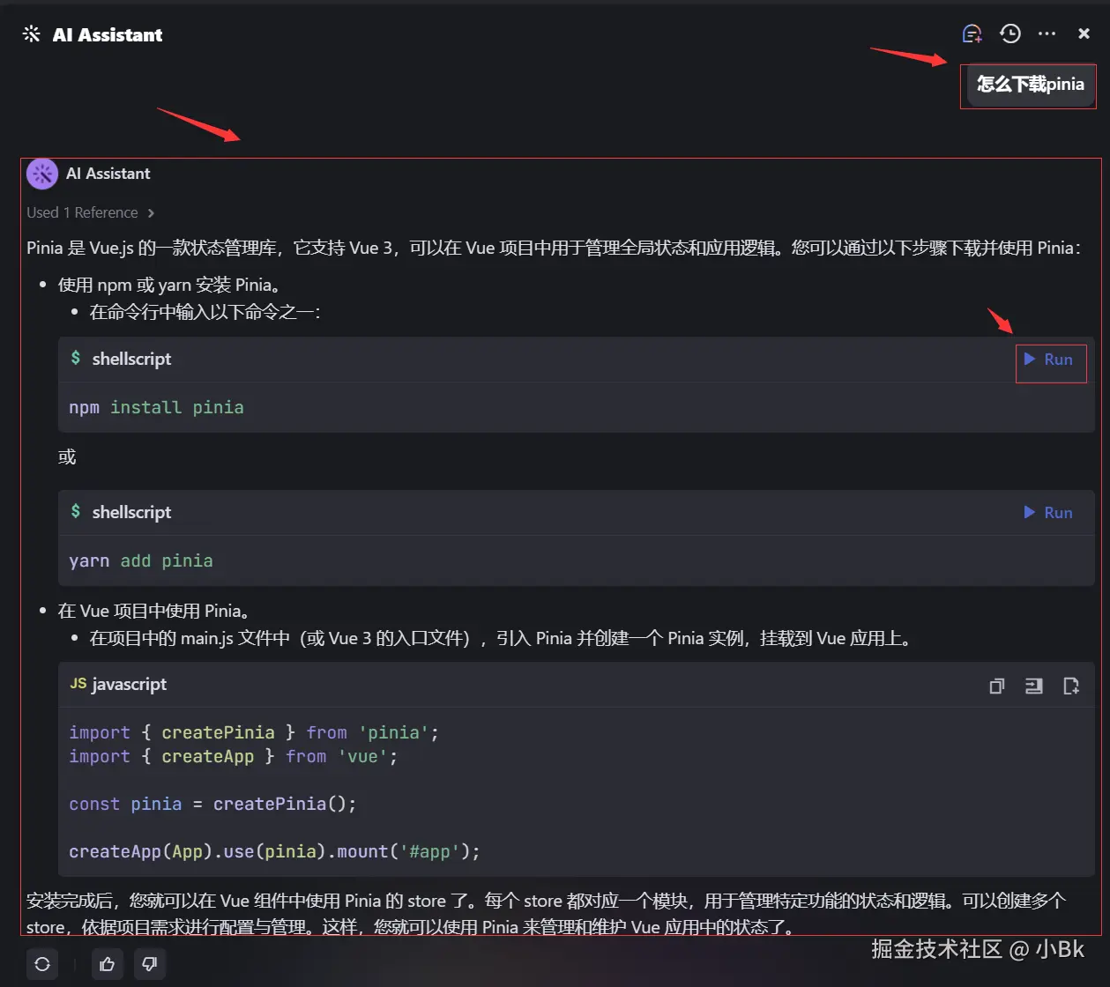The height and width of the screenshot is (987, 1110).
Task: Expand the Used 1 Reference section
Action: coord(90,212)
